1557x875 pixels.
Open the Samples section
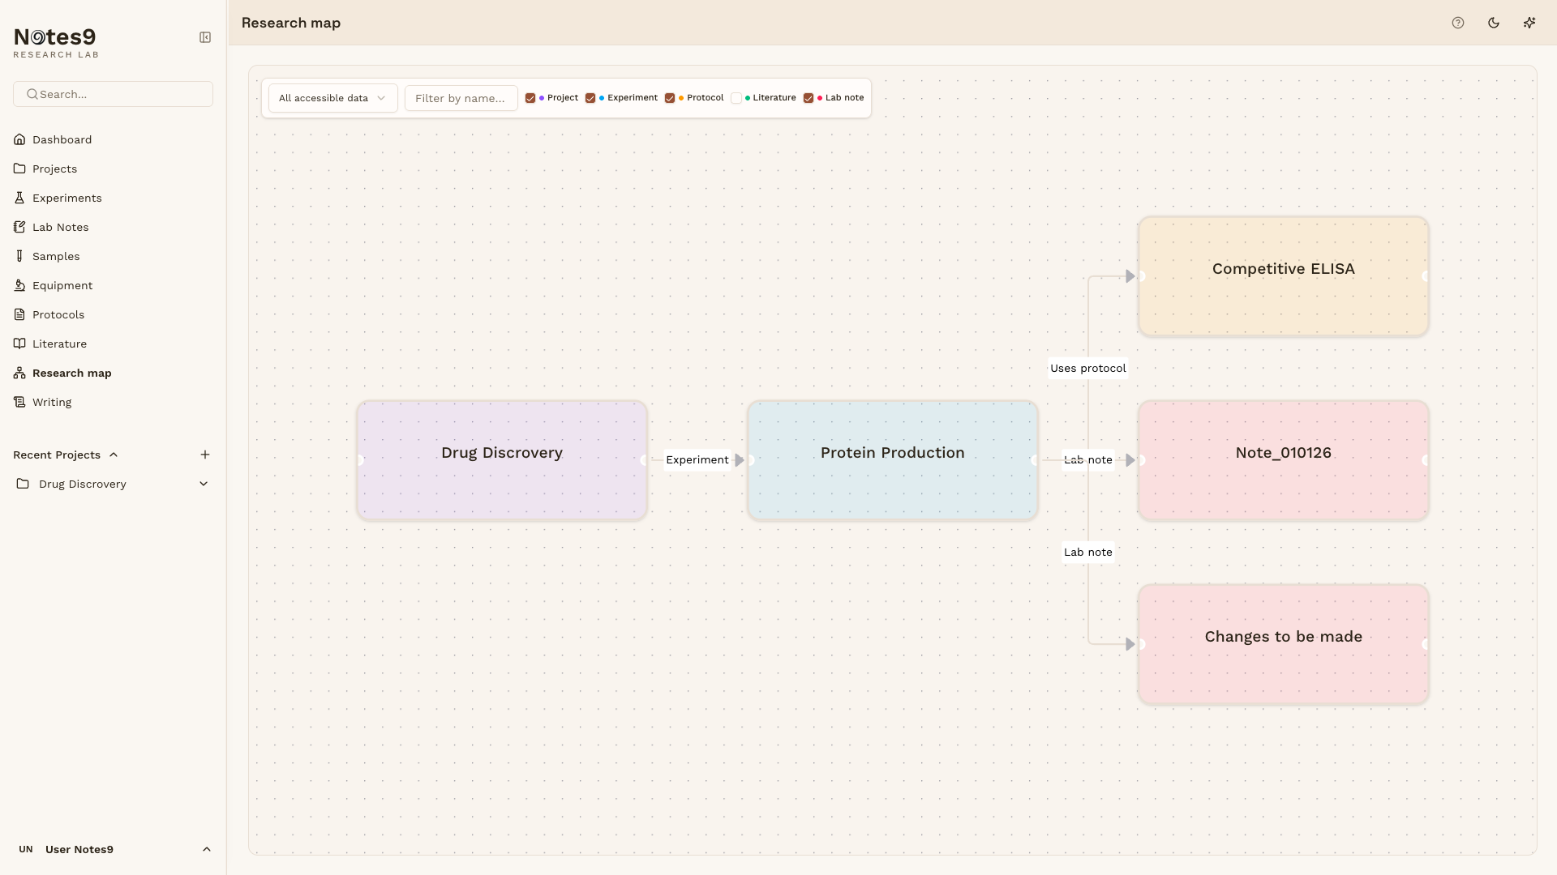coord(56,256)
